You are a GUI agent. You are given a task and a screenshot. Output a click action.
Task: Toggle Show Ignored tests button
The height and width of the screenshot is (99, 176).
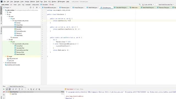click(x=10, y=89)
